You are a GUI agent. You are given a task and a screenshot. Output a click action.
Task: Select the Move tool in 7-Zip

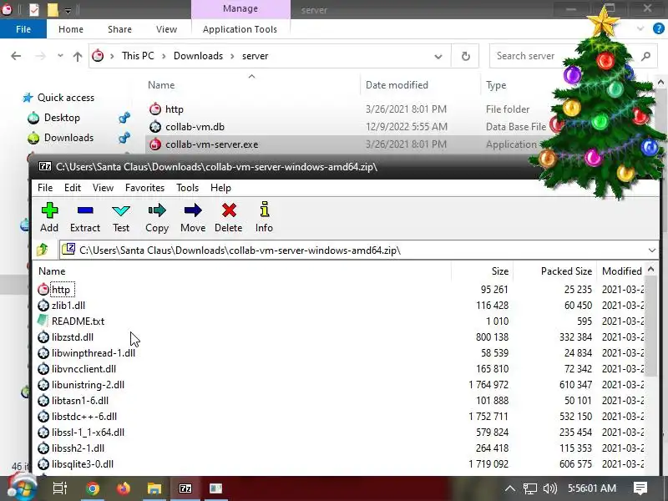193,217
